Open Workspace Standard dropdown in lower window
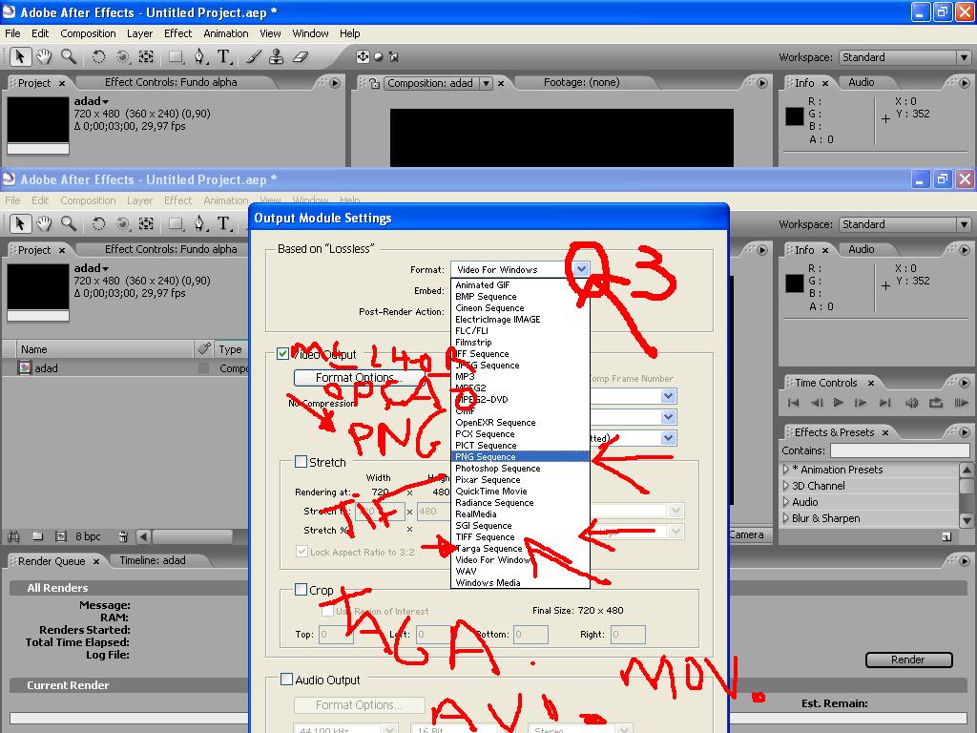This screenshot has height=733, width=977. point(904,224)
